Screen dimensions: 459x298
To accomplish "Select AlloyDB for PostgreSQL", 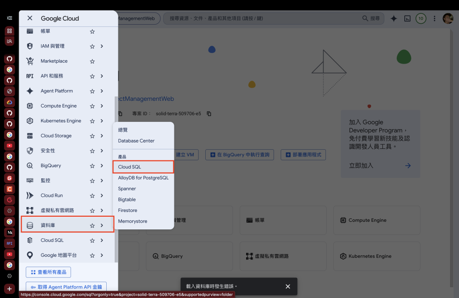I will (143, 178).
